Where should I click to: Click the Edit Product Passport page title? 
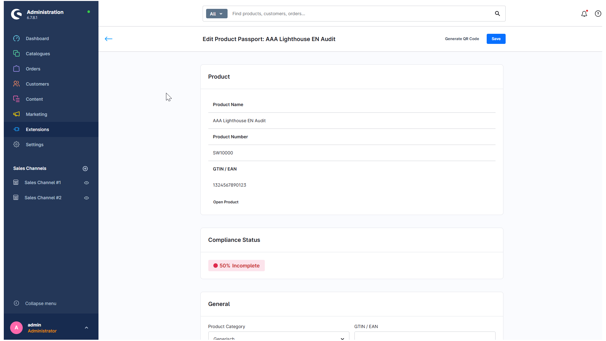[x=269, y=39]
